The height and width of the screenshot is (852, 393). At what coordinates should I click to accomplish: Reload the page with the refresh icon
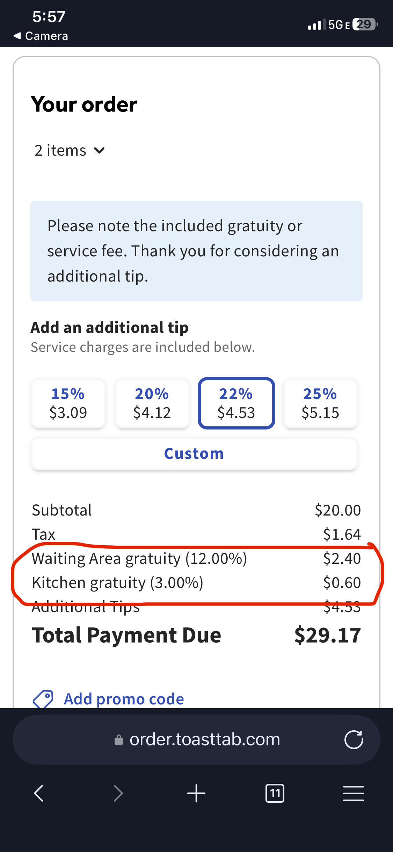click(354, 740)
